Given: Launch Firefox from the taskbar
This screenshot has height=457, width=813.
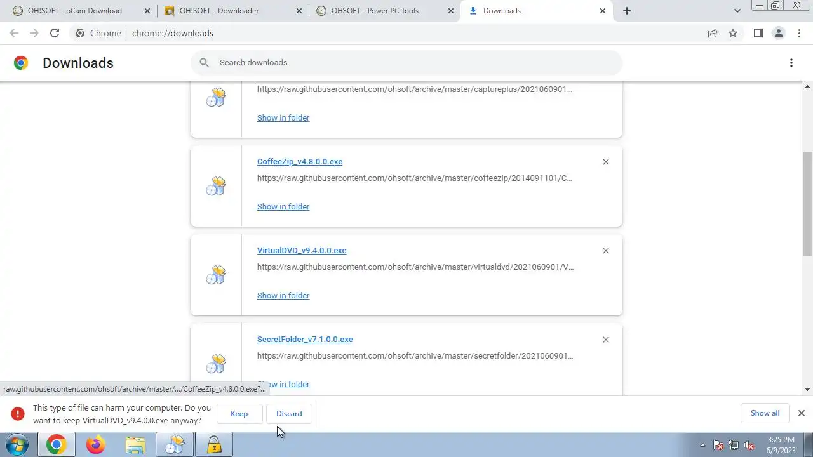Looking at the screenshot, I should point(96,445).
